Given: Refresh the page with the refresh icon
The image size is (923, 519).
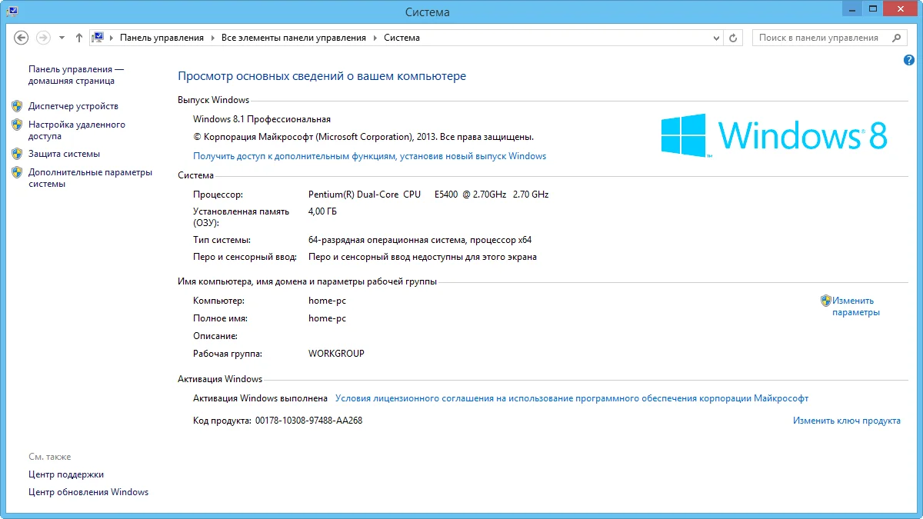Looking at the screenshot, I should click(733, 37).
